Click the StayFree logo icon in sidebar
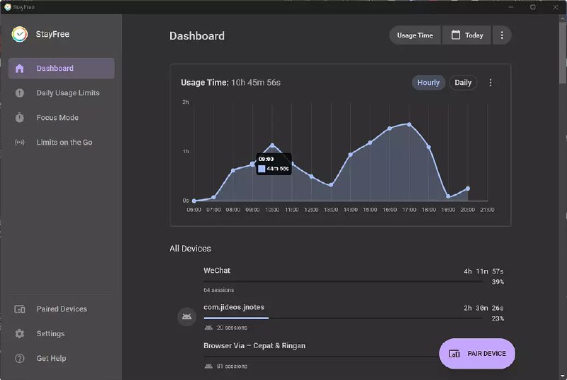The image size is (567, 380). [19, 34]
